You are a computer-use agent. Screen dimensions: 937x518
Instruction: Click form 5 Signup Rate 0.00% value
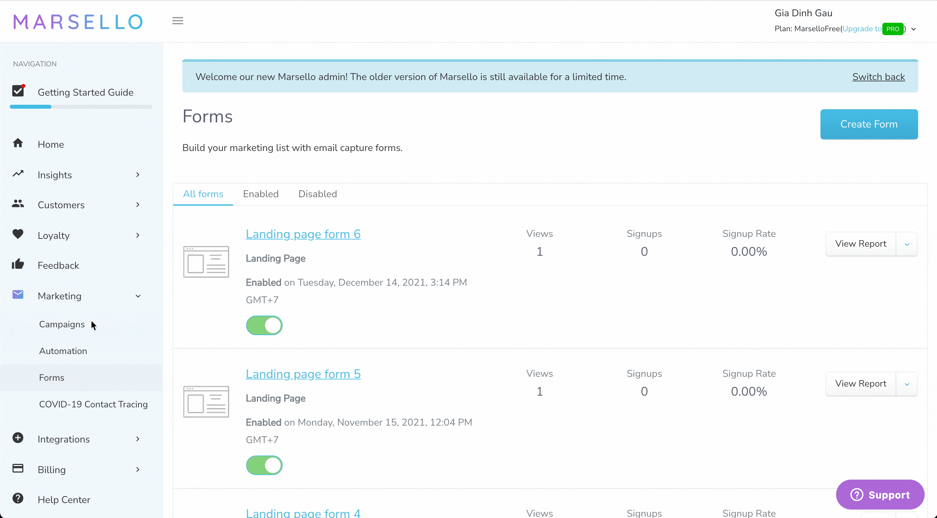(749, 391)
